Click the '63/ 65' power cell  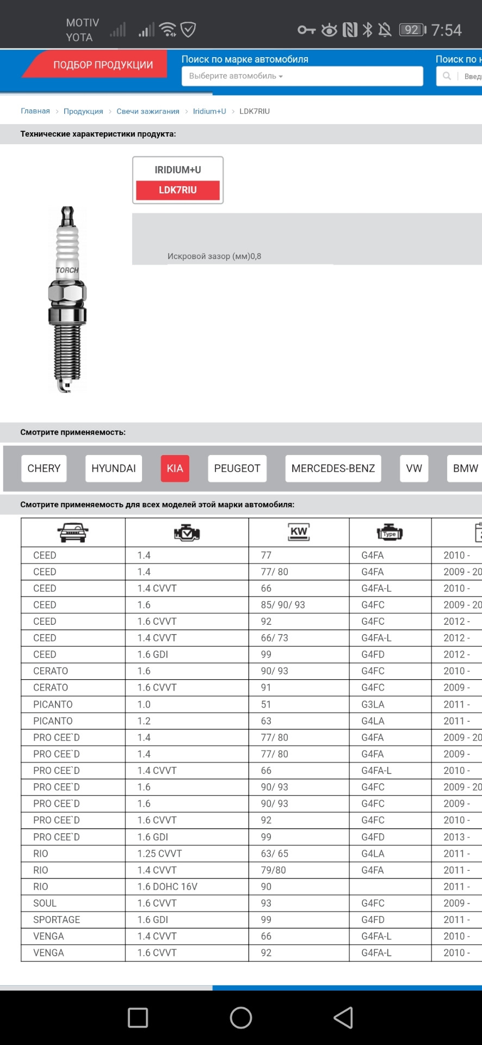(x=299, y=853)
